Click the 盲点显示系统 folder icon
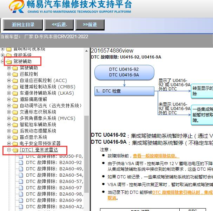 tap(15, 137)
